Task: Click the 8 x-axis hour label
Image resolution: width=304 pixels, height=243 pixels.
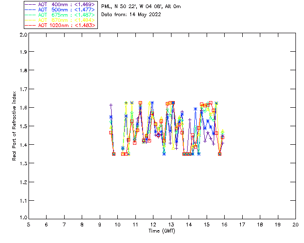Action: pyautogui.click(x=82, y=224)
